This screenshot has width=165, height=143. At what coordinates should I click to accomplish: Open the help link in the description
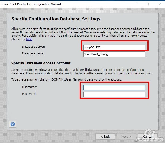tap(29, 39)
